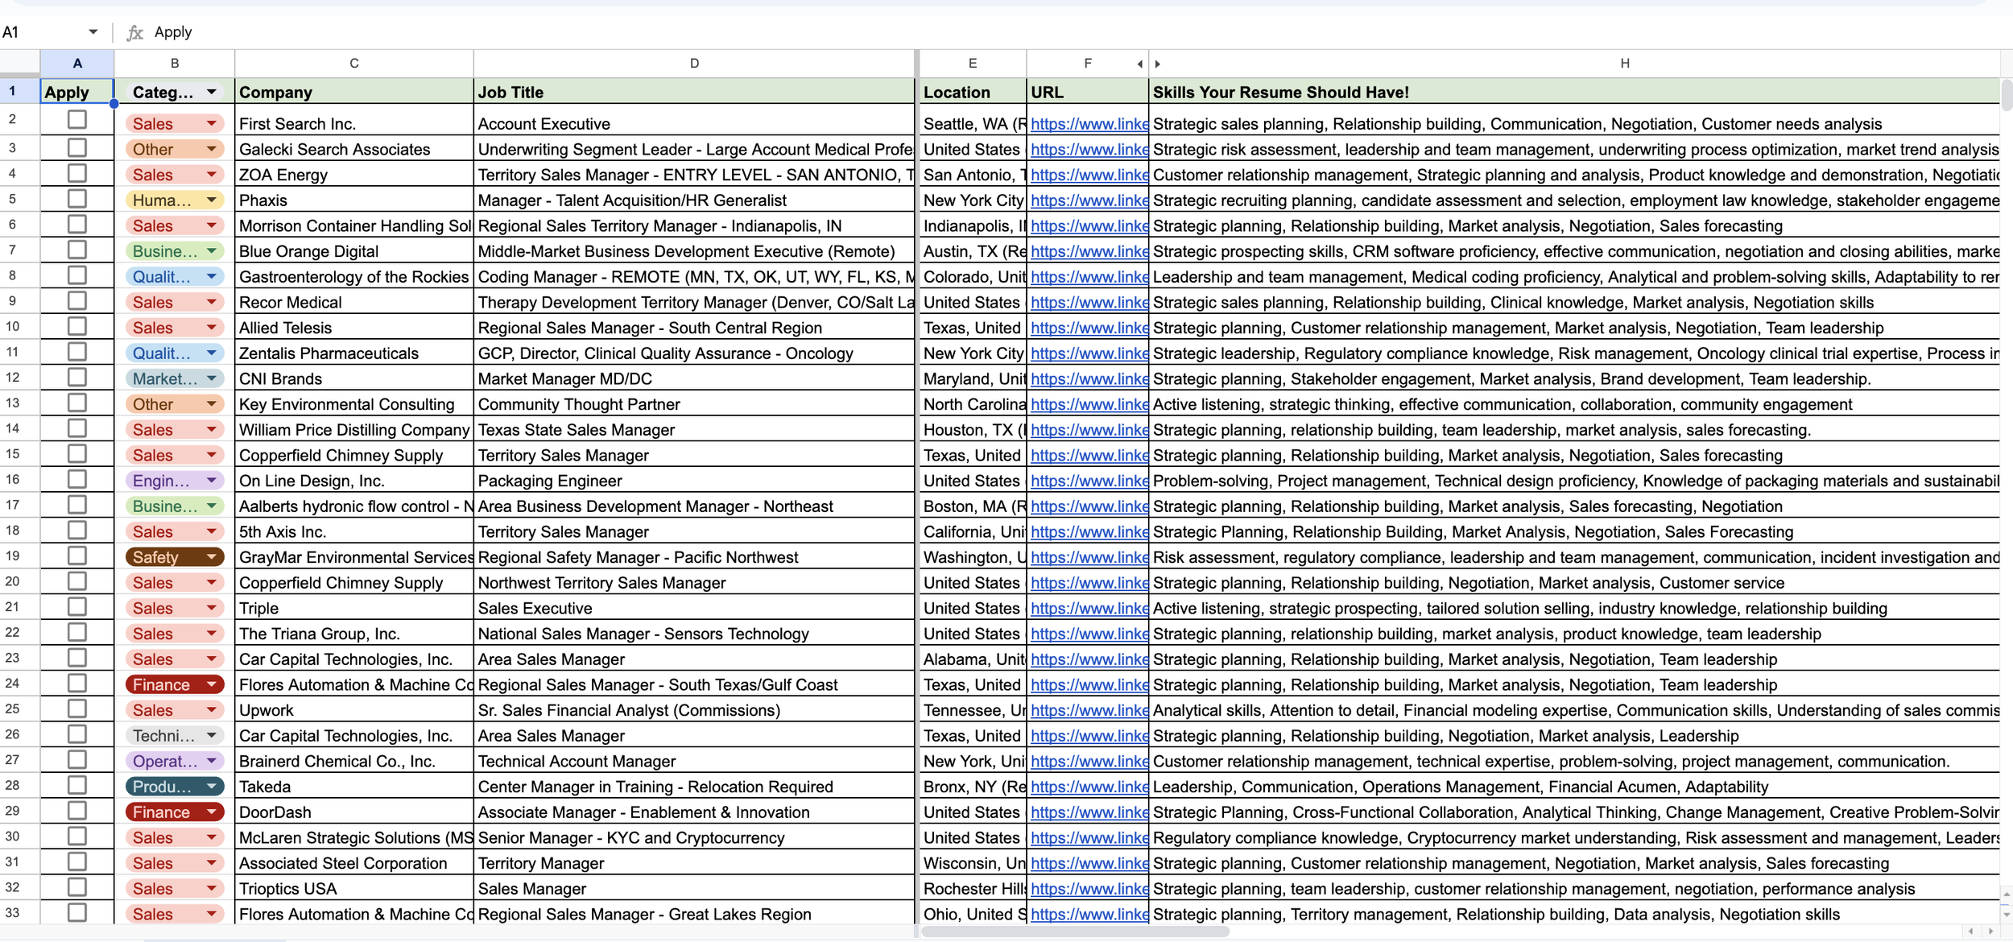Viewport: 2013px width, 942px height.
Task: Click horizontal scrollbar left arrow
Action: click(x=1970, y=931)
